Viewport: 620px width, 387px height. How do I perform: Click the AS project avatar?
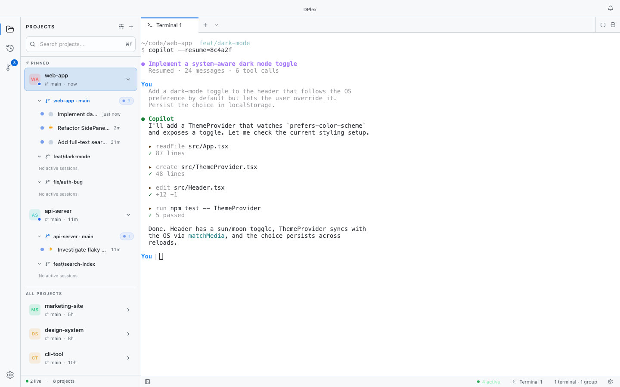pos(35,215)
